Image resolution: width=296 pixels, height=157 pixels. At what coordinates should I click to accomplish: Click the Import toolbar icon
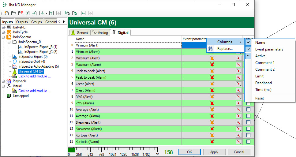(x=34, y=13)
